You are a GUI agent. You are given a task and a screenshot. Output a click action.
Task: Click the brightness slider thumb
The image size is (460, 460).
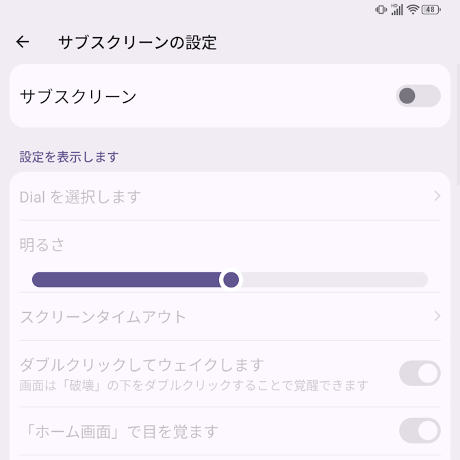point(231,279)
